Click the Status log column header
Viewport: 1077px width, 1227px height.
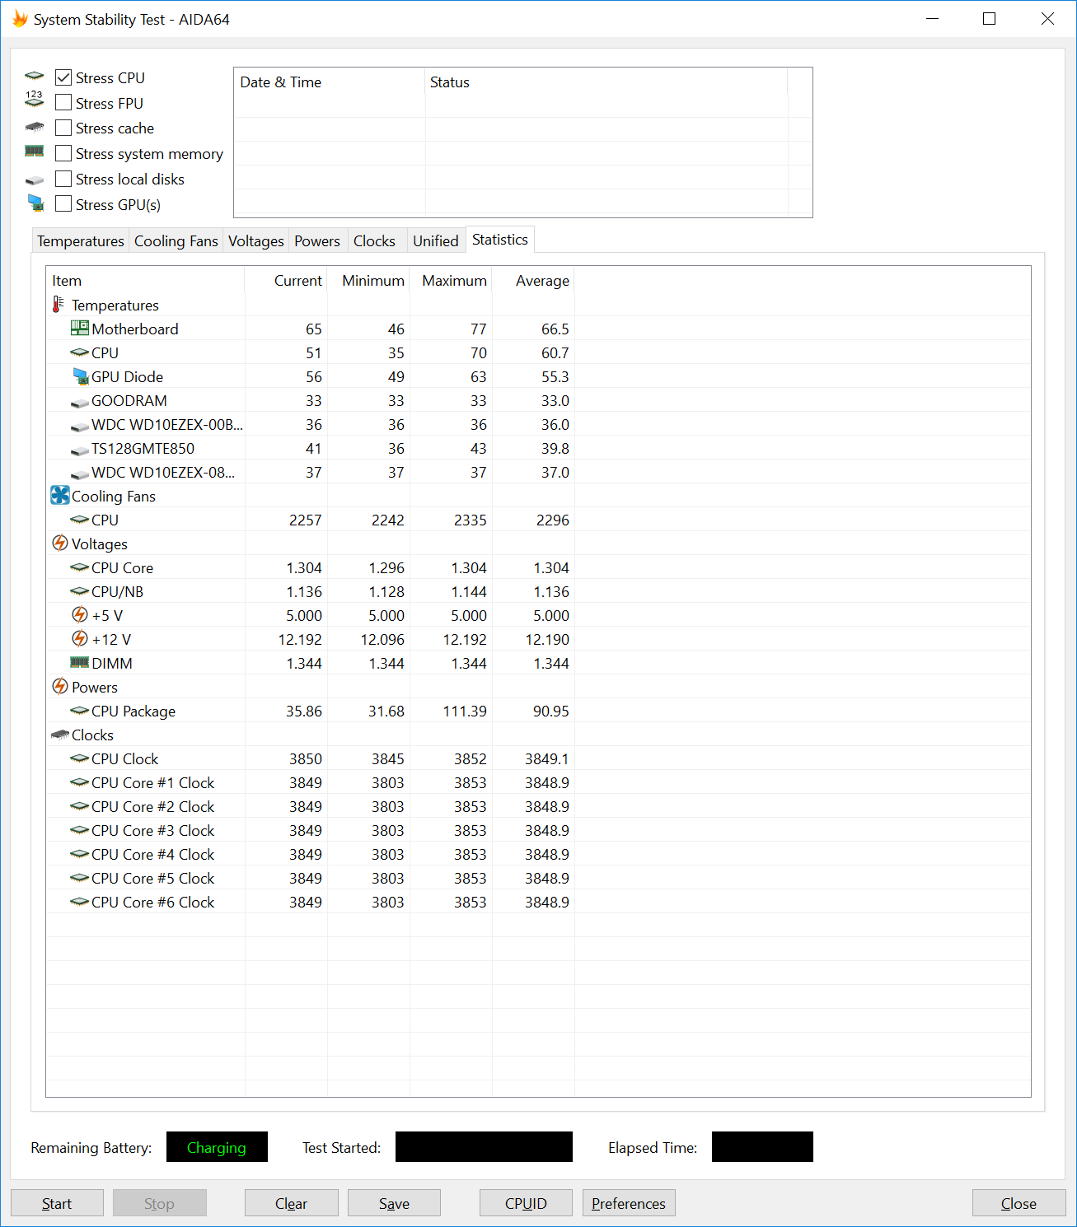click(606, 82)
